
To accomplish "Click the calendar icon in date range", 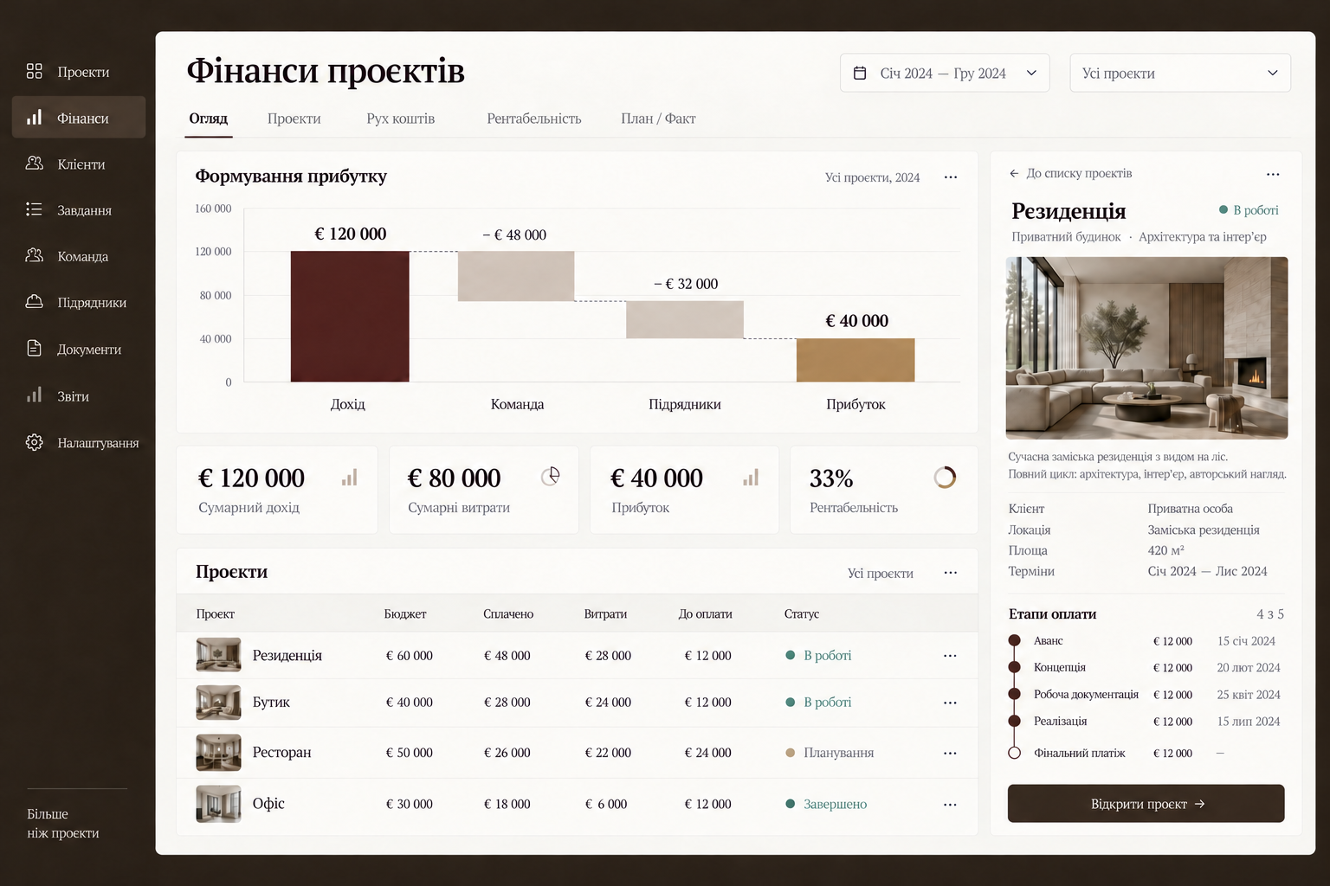I will click(860, 73).
